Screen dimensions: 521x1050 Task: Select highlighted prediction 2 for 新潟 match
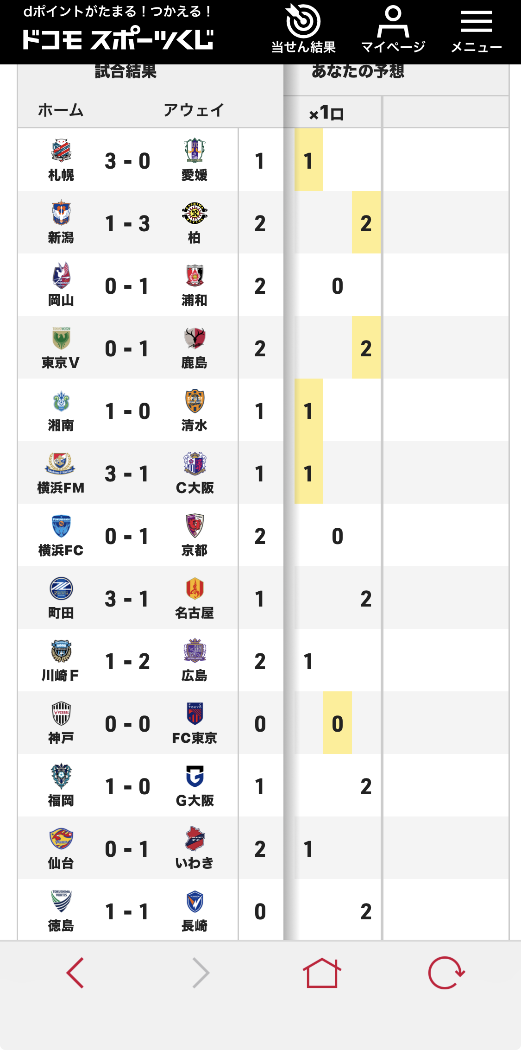click(x=366, y=223)
